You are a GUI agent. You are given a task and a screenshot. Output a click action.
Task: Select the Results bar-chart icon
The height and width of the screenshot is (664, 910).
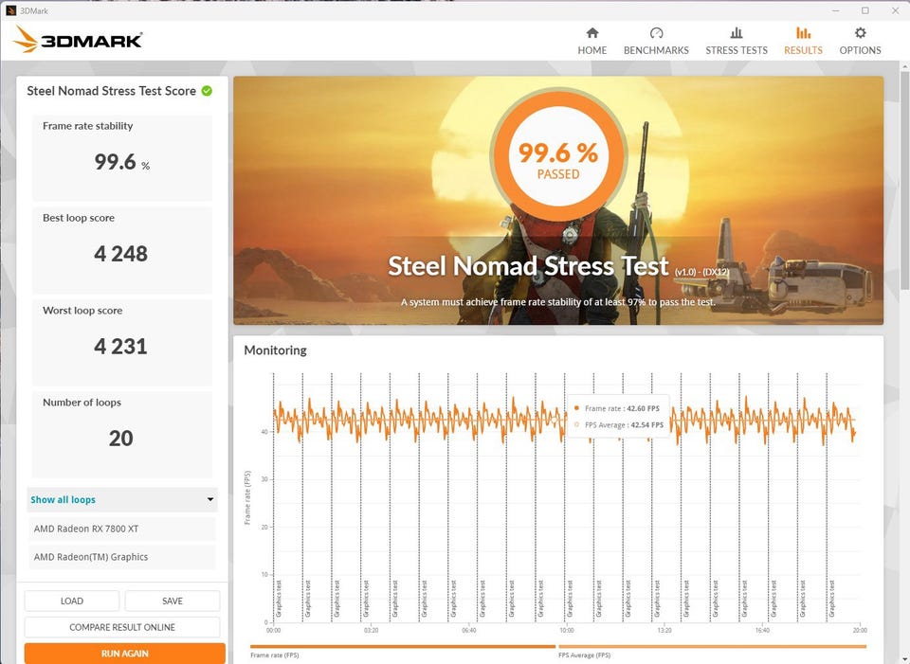pos(803,33)
